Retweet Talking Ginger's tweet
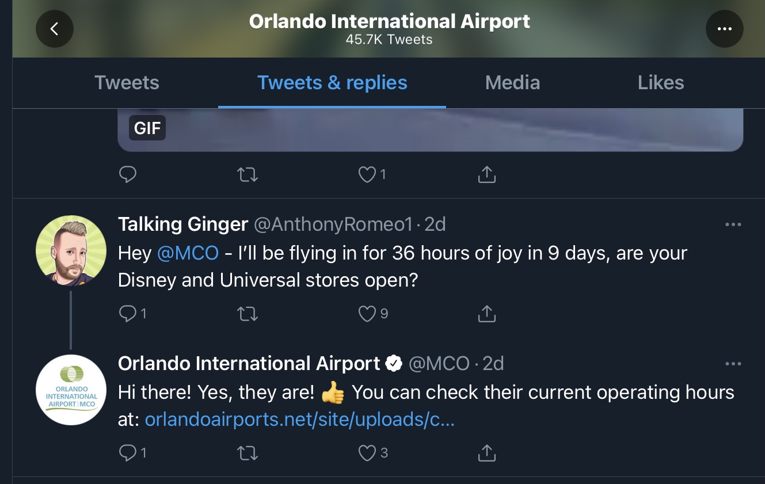 click(x=248, y=314)
